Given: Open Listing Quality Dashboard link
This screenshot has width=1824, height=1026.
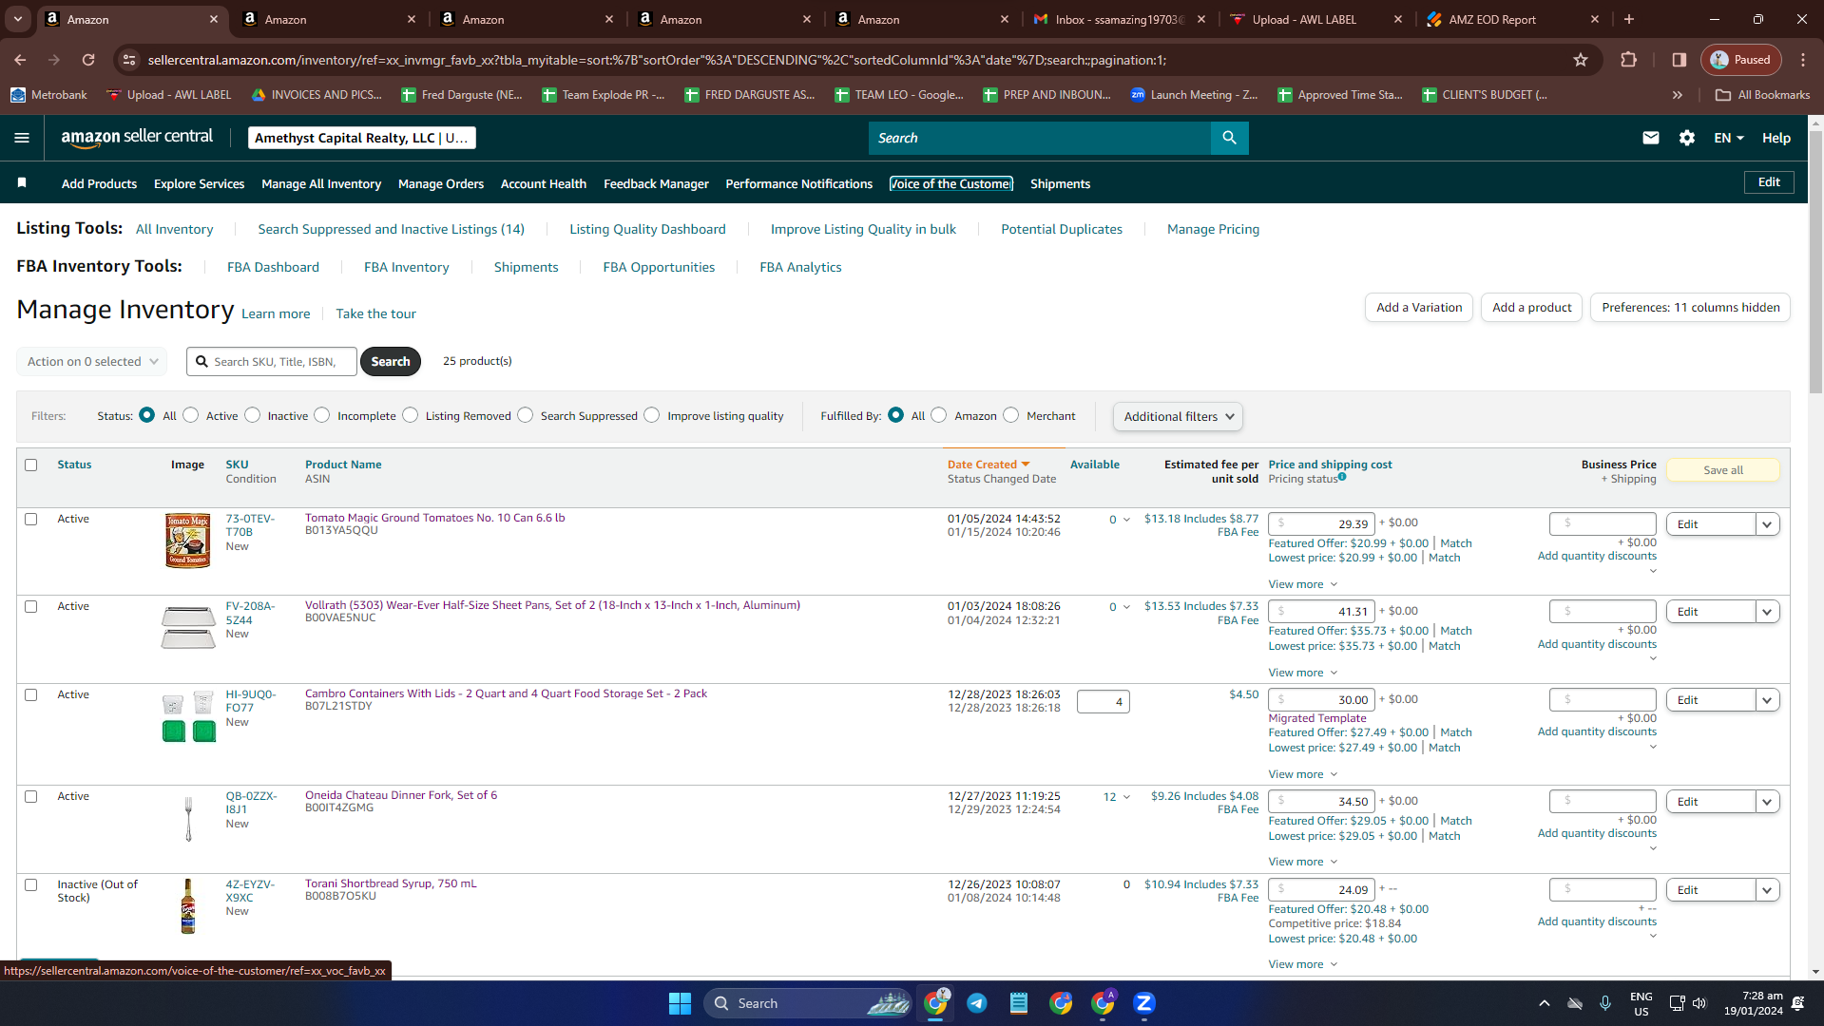Looking at the screenshot, I should 647,229.
